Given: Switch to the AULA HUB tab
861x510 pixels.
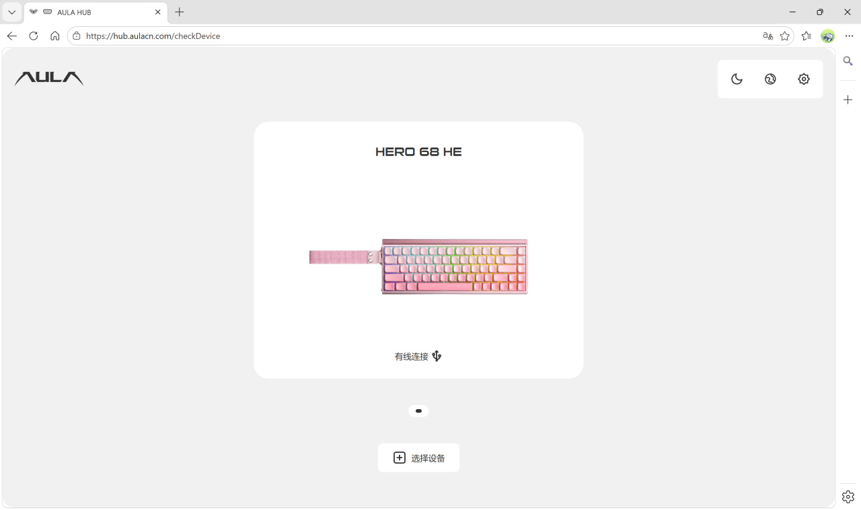Looking at the screenshot, I should click(x=94, y=12).
